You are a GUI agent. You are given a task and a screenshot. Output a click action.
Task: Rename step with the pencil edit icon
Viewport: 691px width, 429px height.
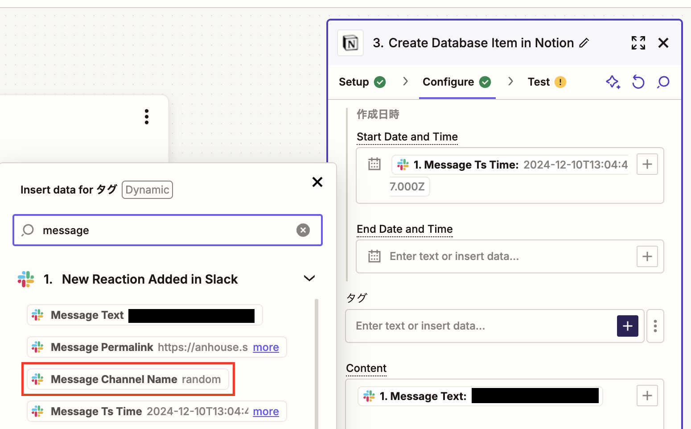pyautogui.click(x=584, y=43)
